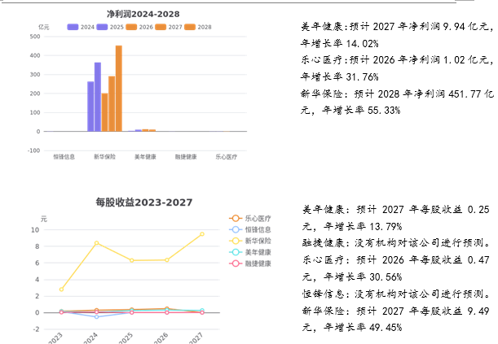Image resolution: width=498 pixels, height=344 pixels.
Task: Click 融捷健康：没有机构对该公司进行预测 line
Action: pos(396,243)
